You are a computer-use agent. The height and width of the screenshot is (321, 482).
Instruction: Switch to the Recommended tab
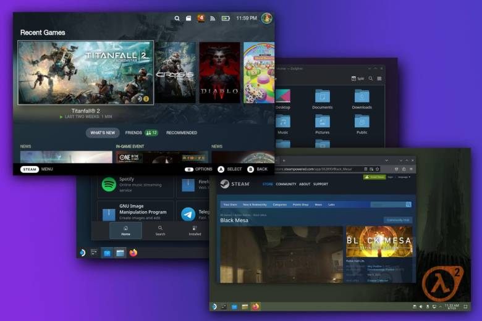coord(182,133)
